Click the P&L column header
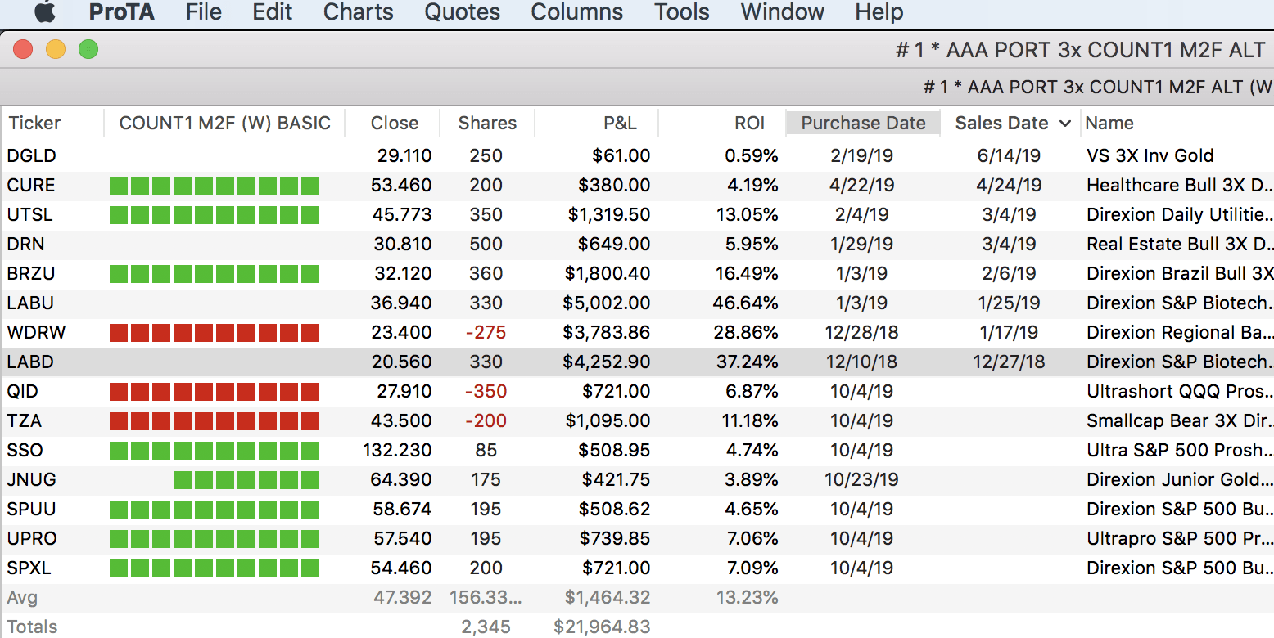The width and height of the screenshot is (1274, 638). 620,124
